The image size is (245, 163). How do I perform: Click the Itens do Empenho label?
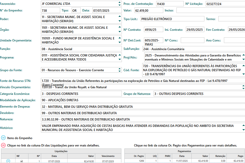20,138
